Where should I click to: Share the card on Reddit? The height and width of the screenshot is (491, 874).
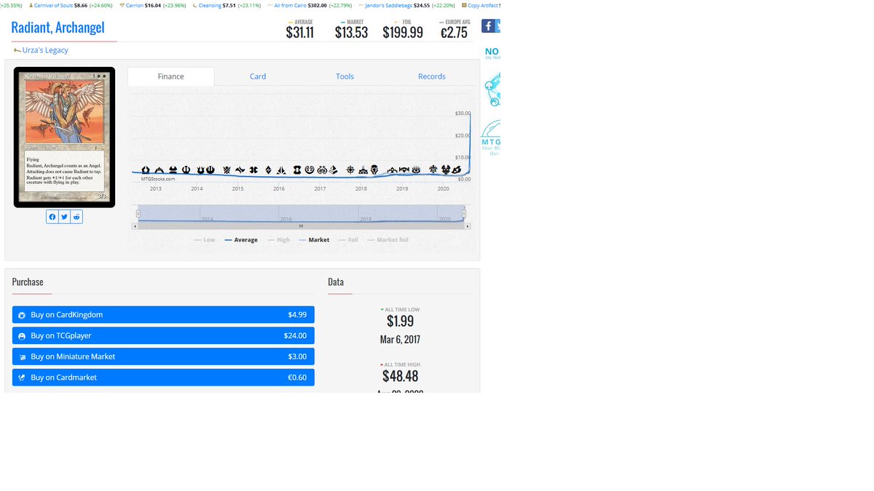pyautogui.click(x=76, y=216)
